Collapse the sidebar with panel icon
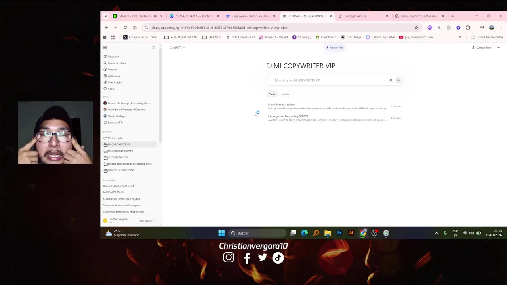Screen dimensions: 507x285 pyautogui.click(x=154, y=47)
